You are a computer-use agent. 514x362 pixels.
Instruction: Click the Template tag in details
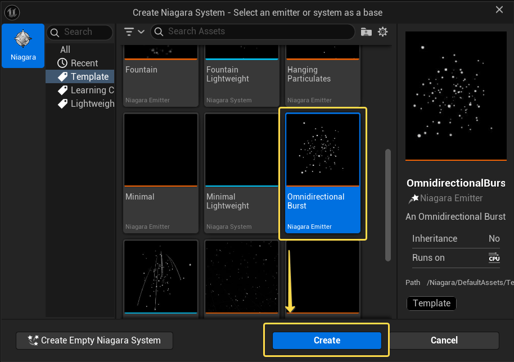(x=431, y=303)
